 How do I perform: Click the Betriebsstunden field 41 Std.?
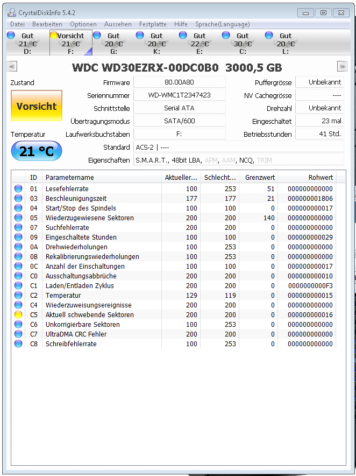pos(319,134)
